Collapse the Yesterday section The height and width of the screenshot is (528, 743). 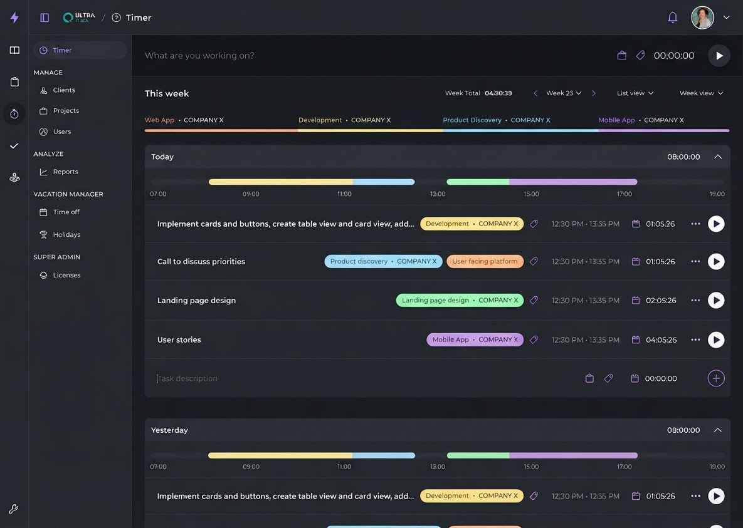point(717,430)
